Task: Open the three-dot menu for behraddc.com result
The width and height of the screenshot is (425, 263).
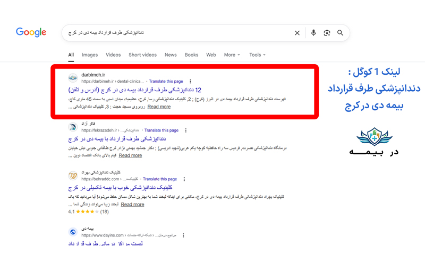Action: [x=184, y=179]
